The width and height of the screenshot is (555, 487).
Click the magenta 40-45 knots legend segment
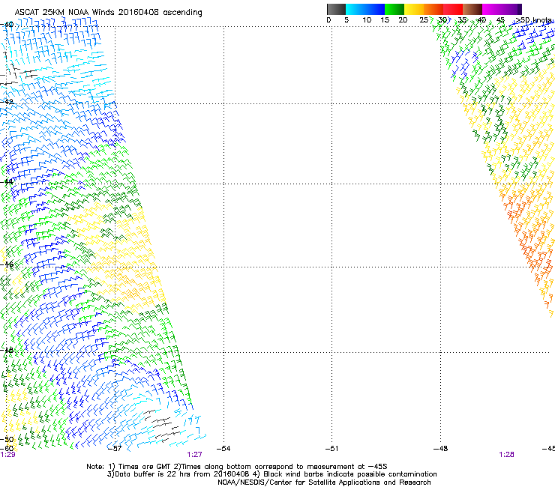coord(492,9)
